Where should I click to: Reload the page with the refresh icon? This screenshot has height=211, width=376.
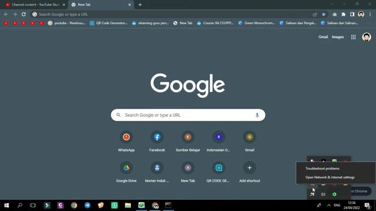coord(23,14)
